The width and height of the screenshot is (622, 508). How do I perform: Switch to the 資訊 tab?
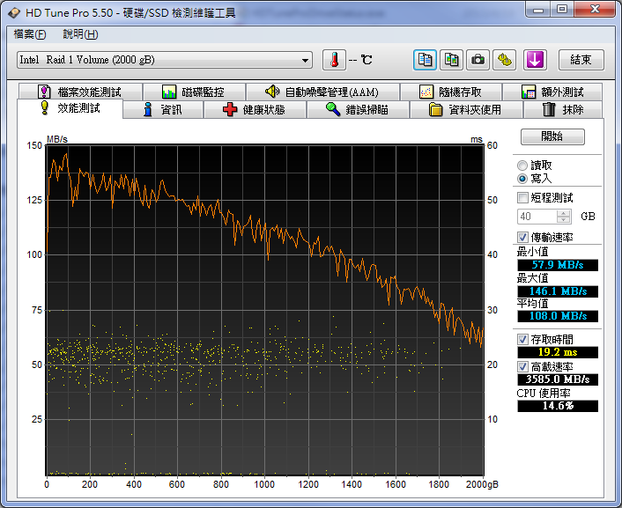point(163,109)
